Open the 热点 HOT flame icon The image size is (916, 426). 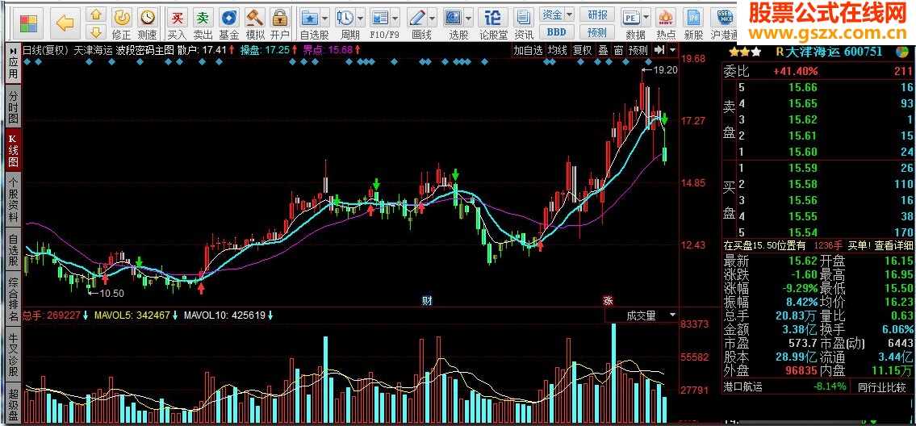pyautogui.click(x=665, y=16)
